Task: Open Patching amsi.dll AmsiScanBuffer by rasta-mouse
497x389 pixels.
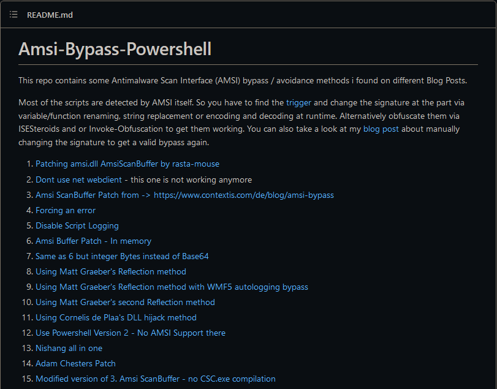Action: click(127, 164)
